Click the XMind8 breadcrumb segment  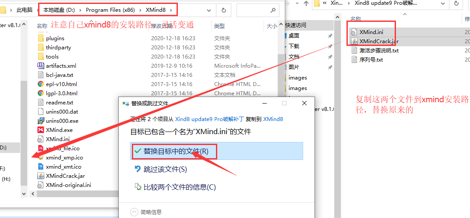[155, 10]
